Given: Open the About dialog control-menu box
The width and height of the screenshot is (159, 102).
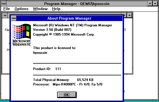Looking at the screenshot, I should (x=14, y=18).
